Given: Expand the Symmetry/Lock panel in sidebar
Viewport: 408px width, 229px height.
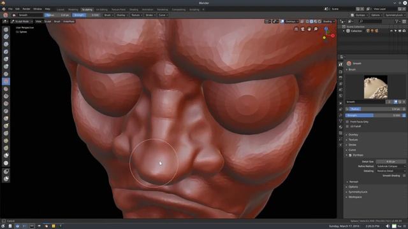Looking at the screenshot, I should tap(357, 192).
